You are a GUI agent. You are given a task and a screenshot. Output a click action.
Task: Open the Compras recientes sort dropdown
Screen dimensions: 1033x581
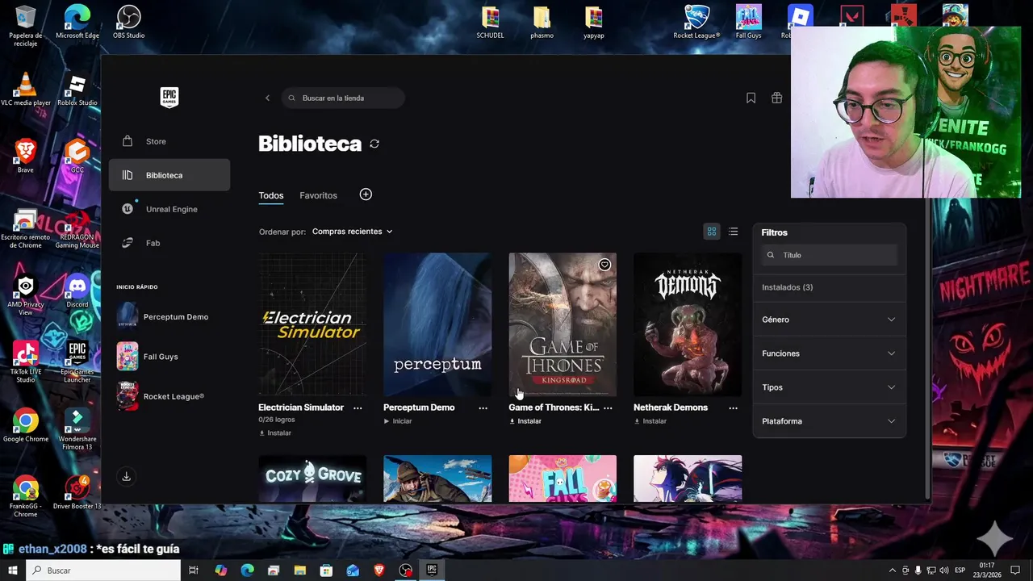coord(353,232)
